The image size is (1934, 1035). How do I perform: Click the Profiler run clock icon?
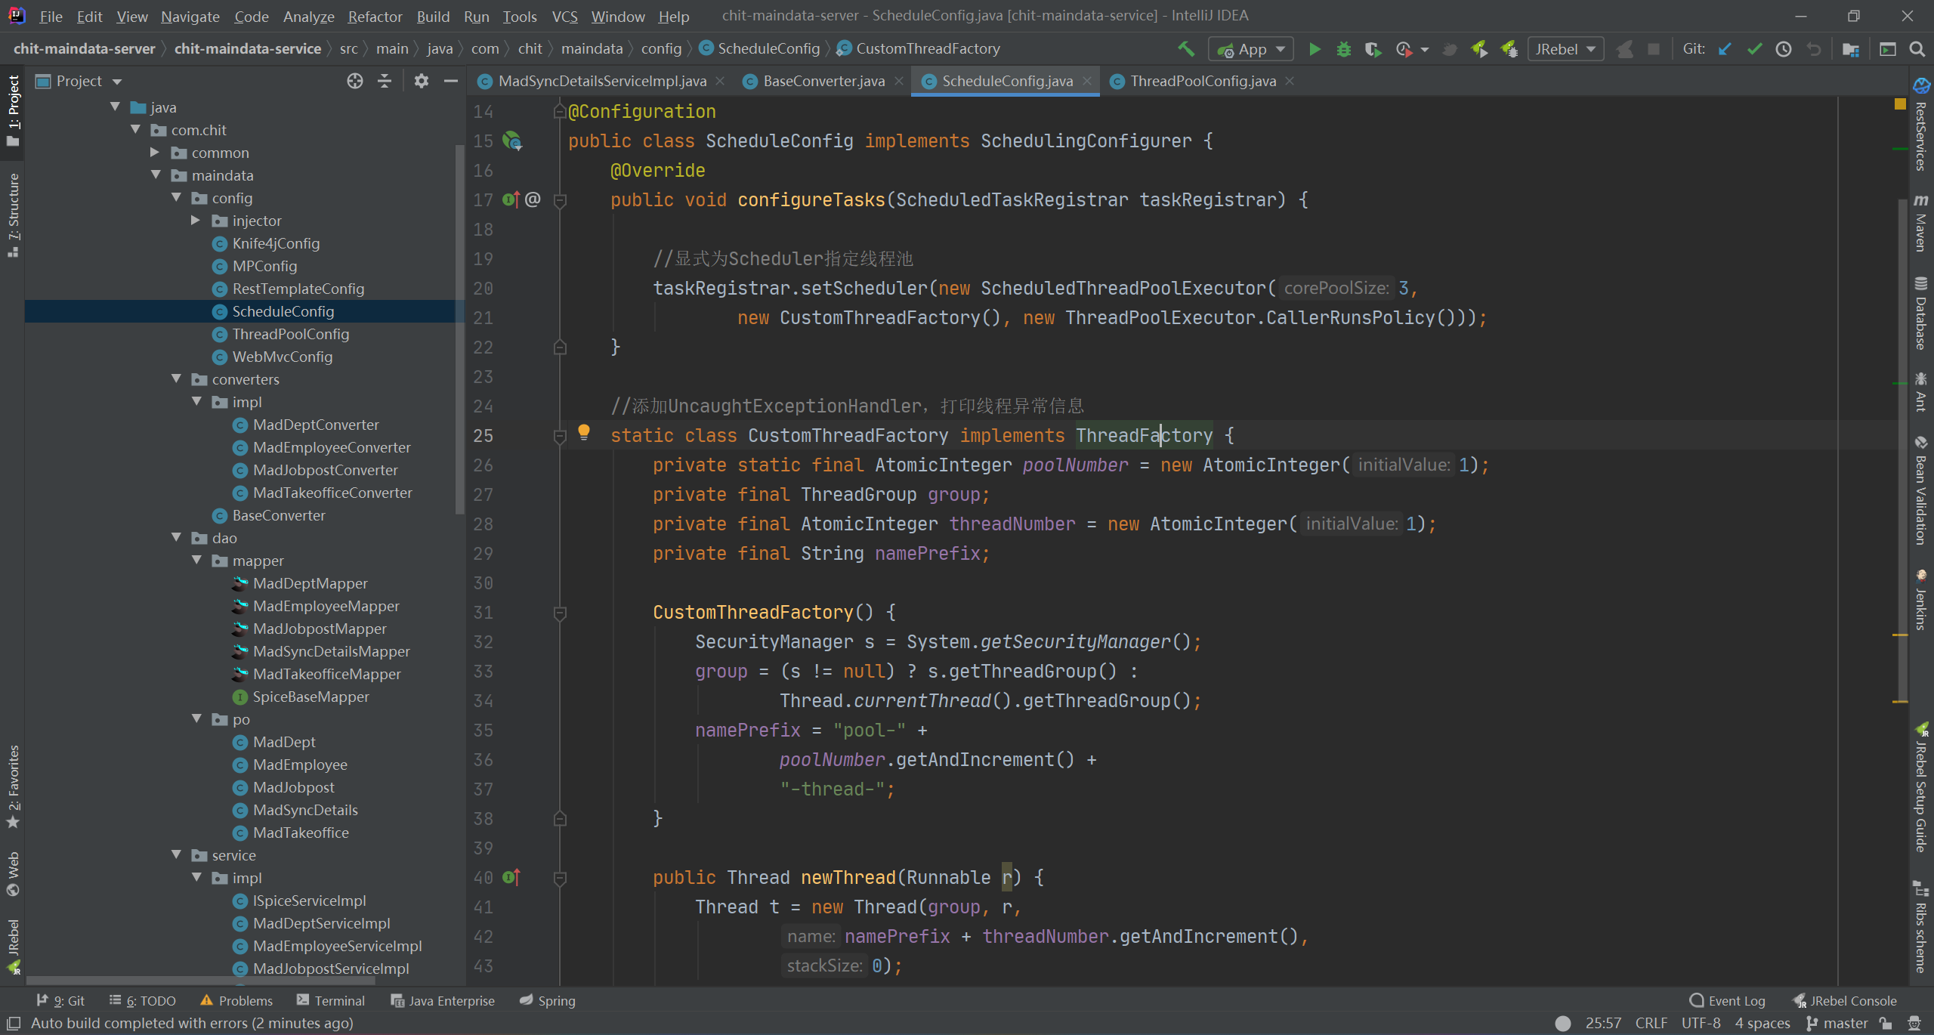tap(1404, 49)
